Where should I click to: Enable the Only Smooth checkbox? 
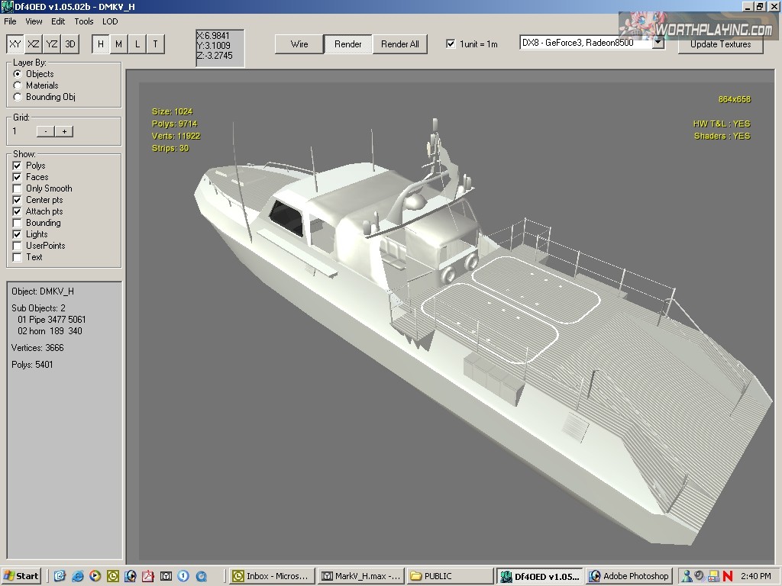pyautogui.click(x=18, y=188)
